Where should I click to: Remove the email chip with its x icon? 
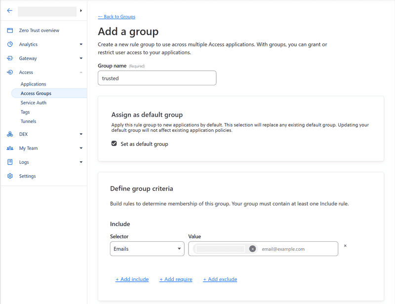pos(252,249)
